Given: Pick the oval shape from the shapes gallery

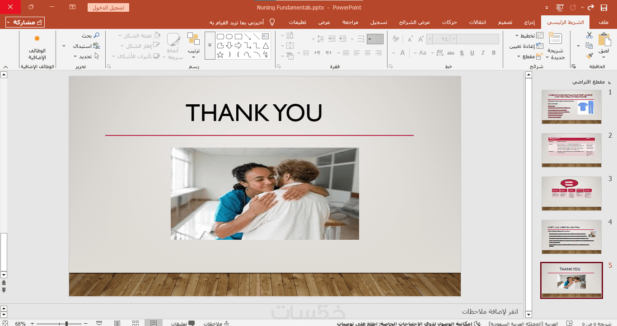Looking at the screenshot, I should [229, 36].
